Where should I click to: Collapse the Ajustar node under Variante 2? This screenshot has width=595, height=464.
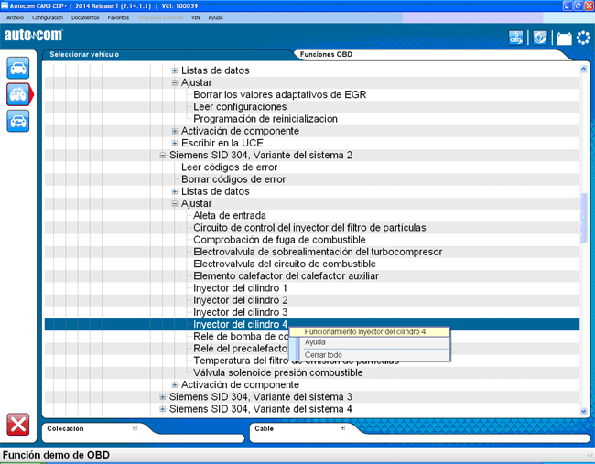point(175,204)
